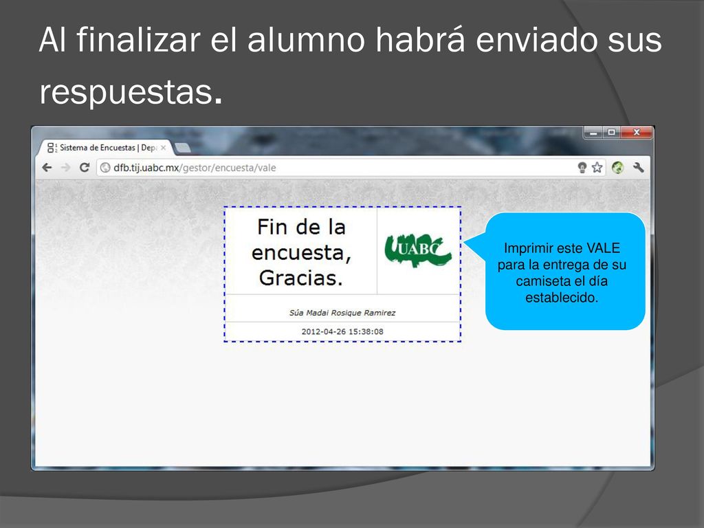This screenshot has width=704, height=528.
Task: Click the green globe extension icon
Action: (618, 168)
